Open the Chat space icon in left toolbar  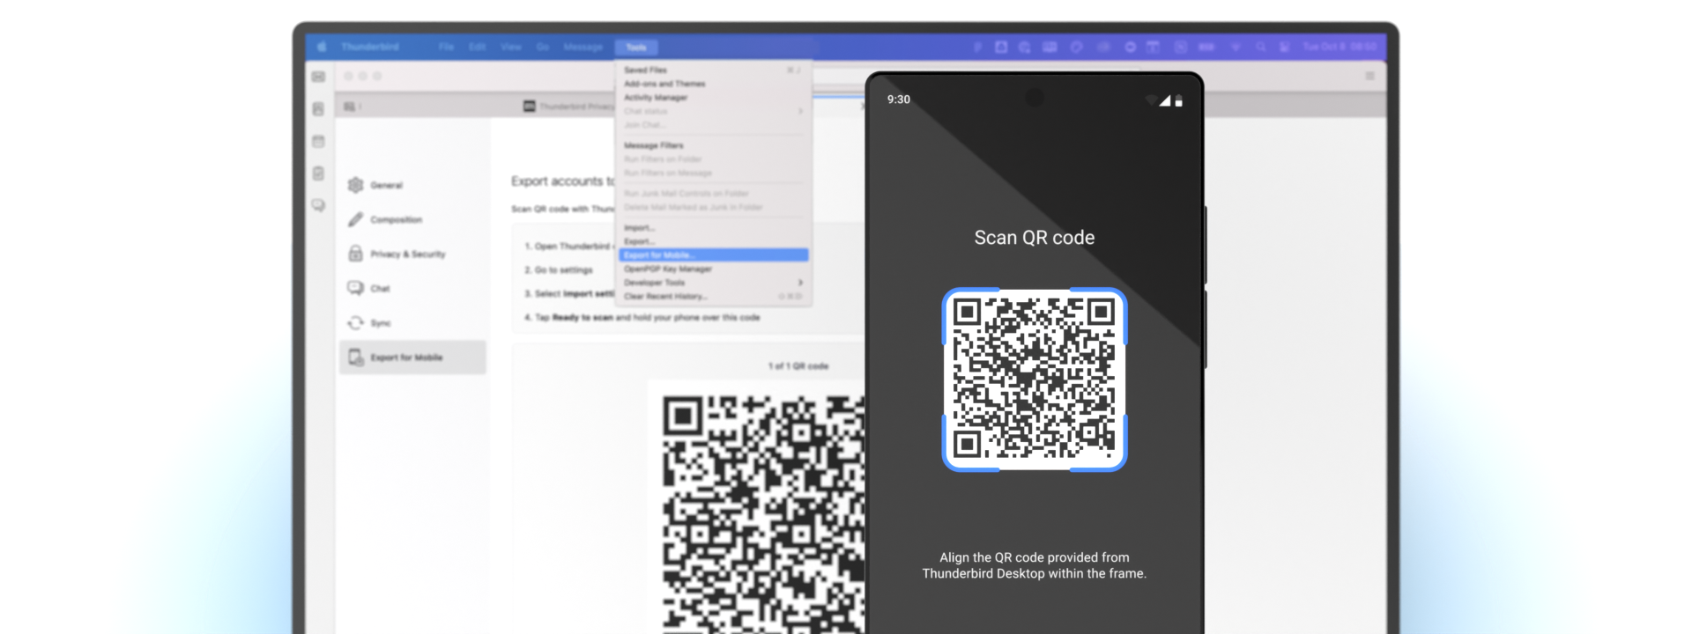(x=318, y=205)
